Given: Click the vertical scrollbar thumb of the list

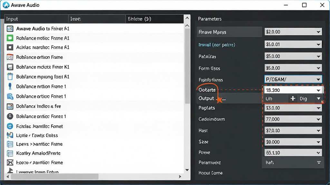Looking at the screenshot, I should pos(187,66).
